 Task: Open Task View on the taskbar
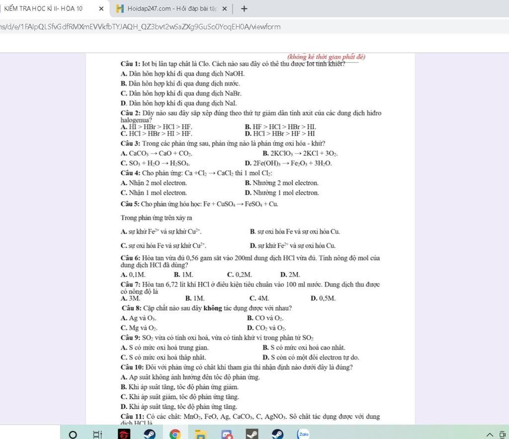coord(98,434)
